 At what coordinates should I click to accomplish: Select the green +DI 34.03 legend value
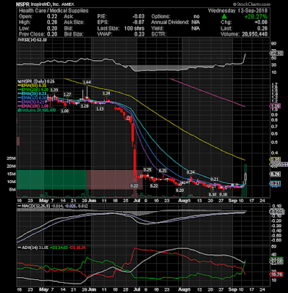click(59, 248)
